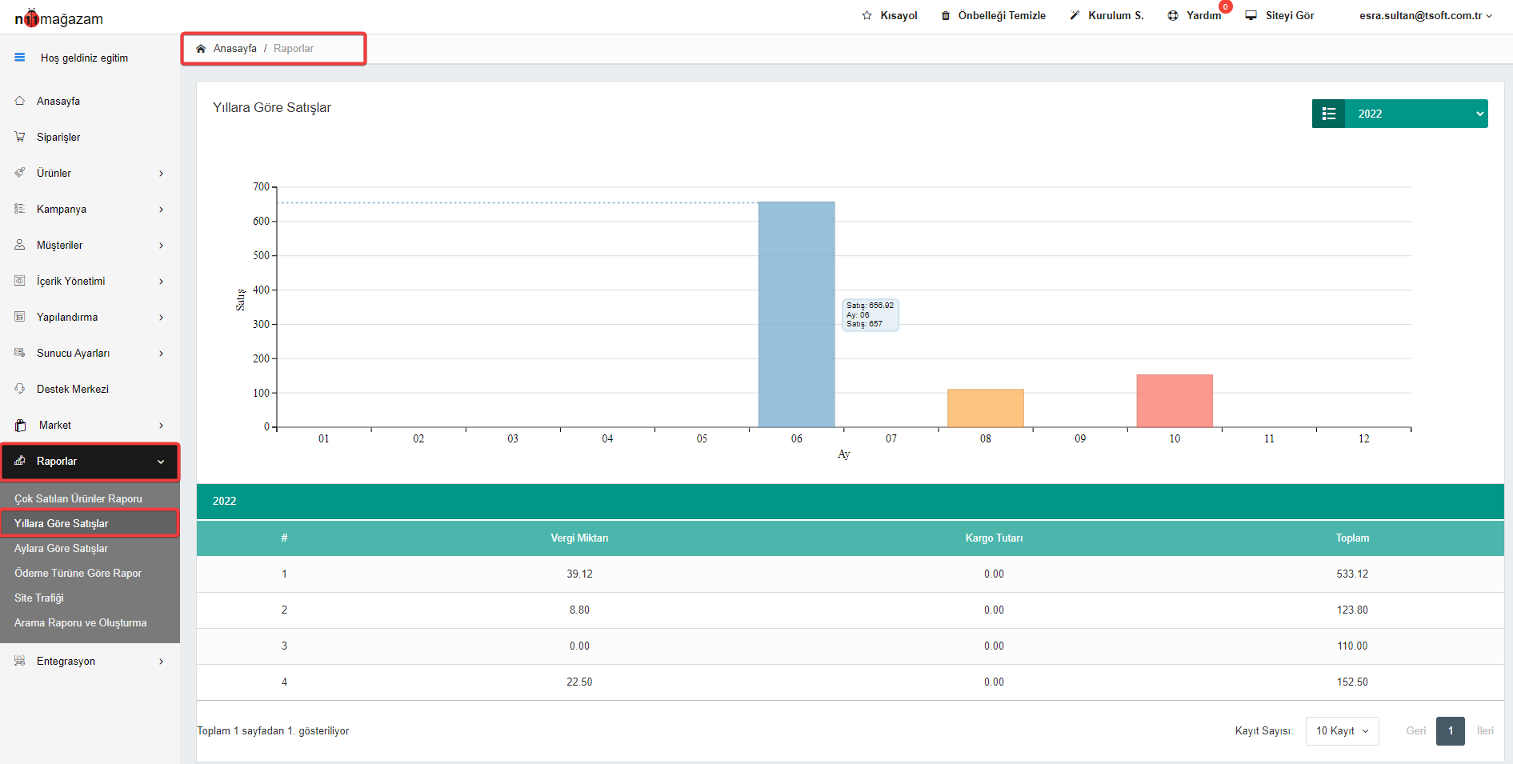Click the İçerik Yönetimi icon
This screenshot has height=764, width=1513.
20,281
